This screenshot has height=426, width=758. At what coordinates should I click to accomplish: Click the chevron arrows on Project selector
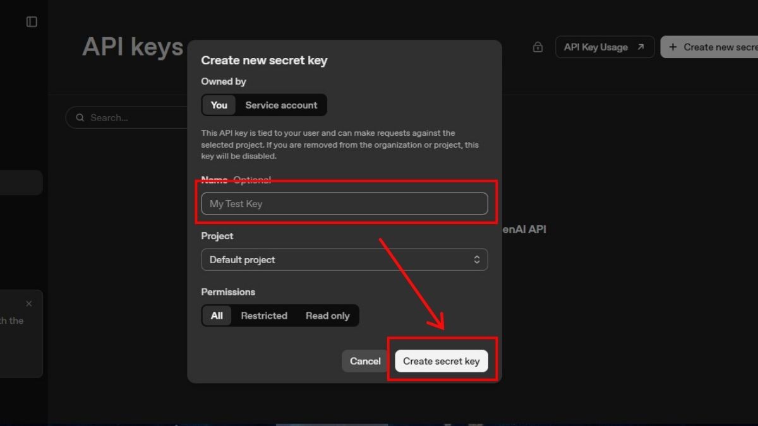click(477, 260)
